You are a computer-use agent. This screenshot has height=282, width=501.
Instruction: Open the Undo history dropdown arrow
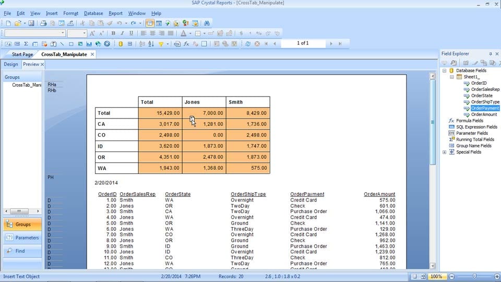pos(126,23)
